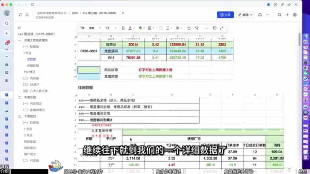Collapse the outline with double chevron
The height and width of the screenshot is (174, 310).
click(19, 28)
